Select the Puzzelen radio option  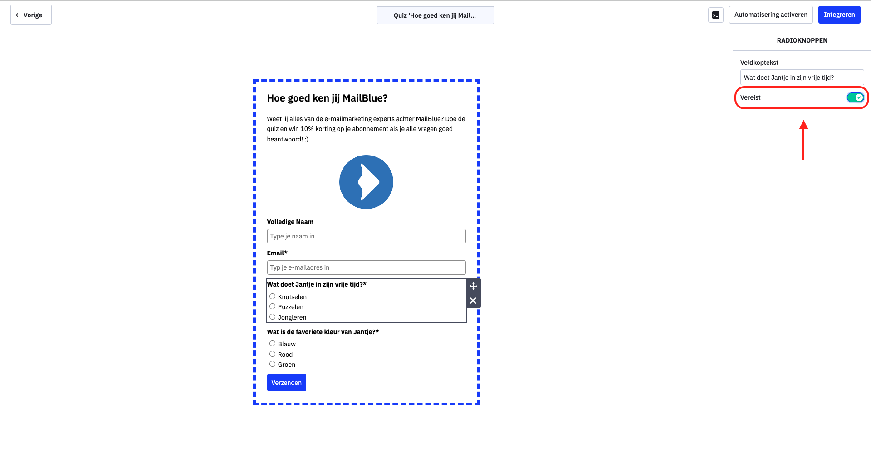(273, 306)
